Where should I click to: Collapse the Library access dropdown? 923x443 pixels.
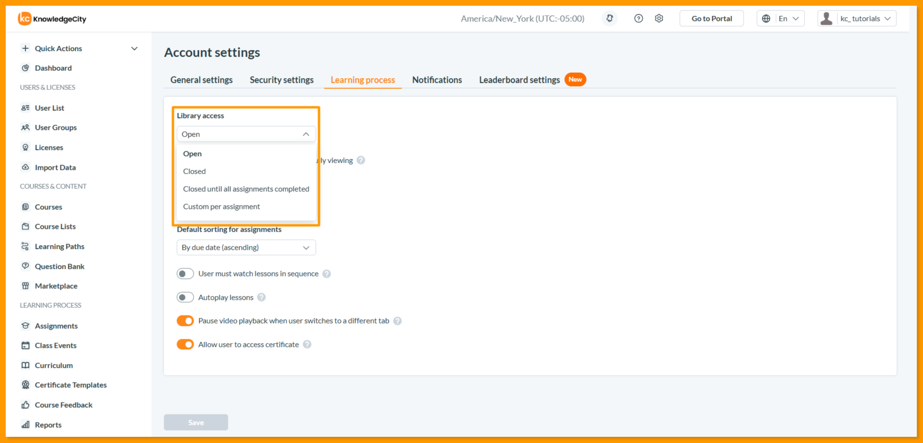246,134
